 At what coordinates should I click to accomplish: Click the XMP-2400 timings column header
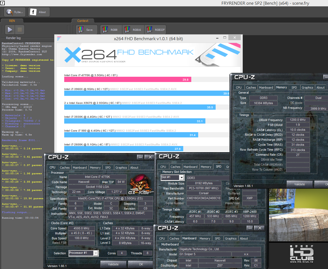(250, 212)
